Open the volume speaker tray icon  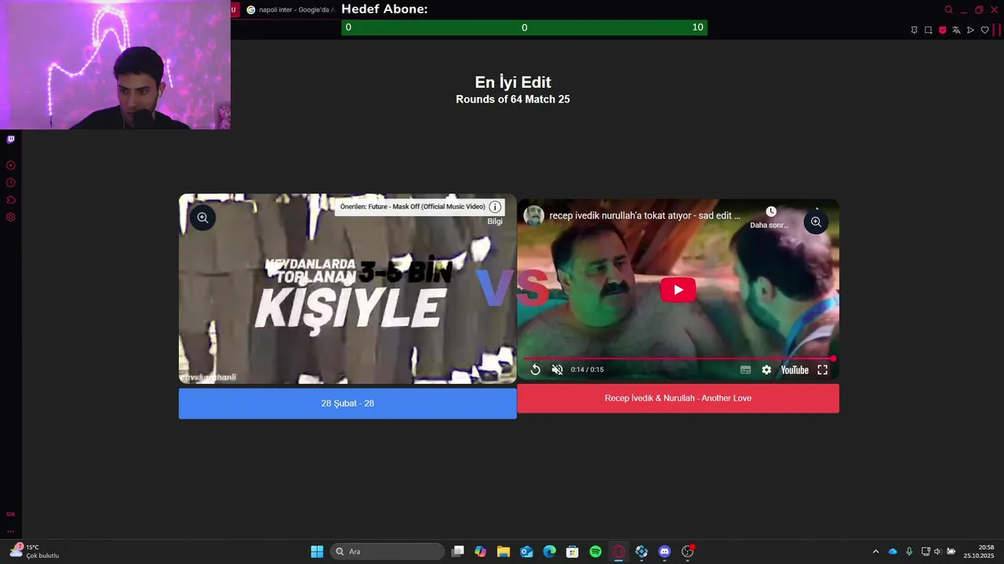click(x=937, y=551)
